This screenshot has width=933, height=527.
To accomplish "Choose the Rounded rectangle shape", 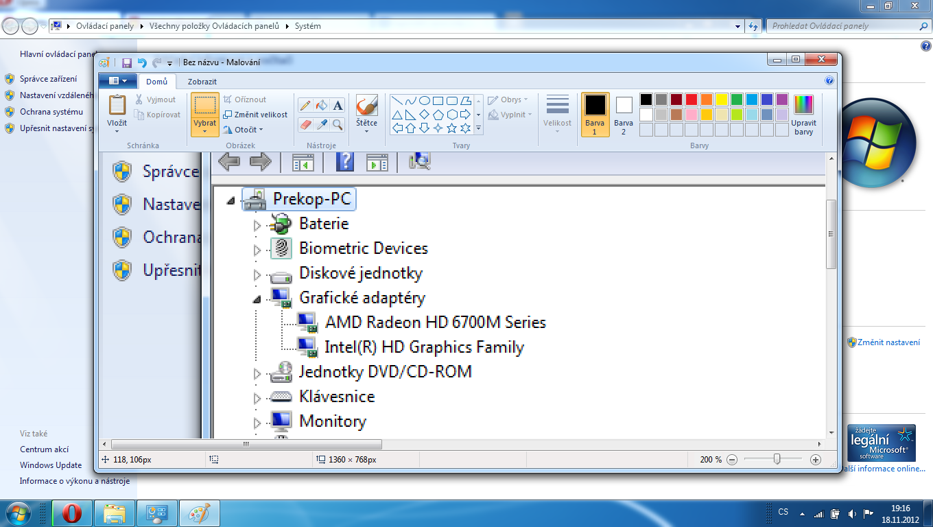I will (x=452, y=100).
